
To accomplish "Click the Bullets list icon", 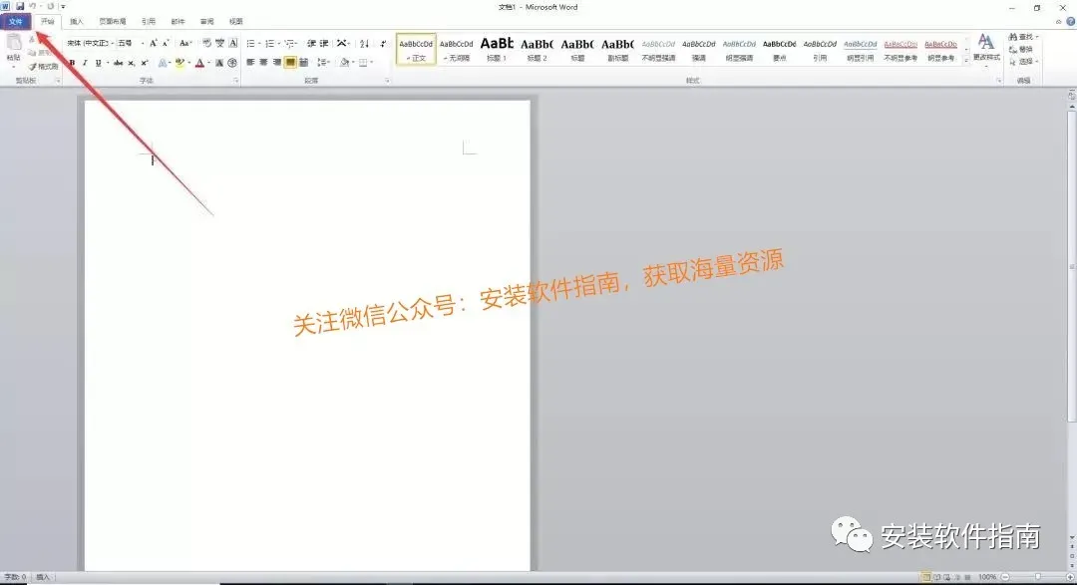I will 250,43.
